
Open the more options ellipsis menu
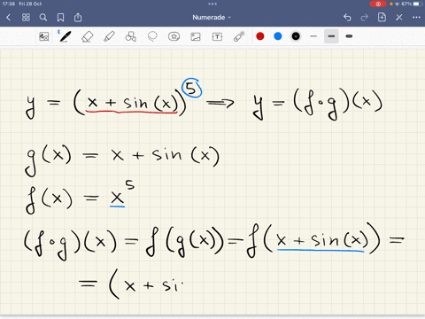pyautogui.click(x=416, y=18)
